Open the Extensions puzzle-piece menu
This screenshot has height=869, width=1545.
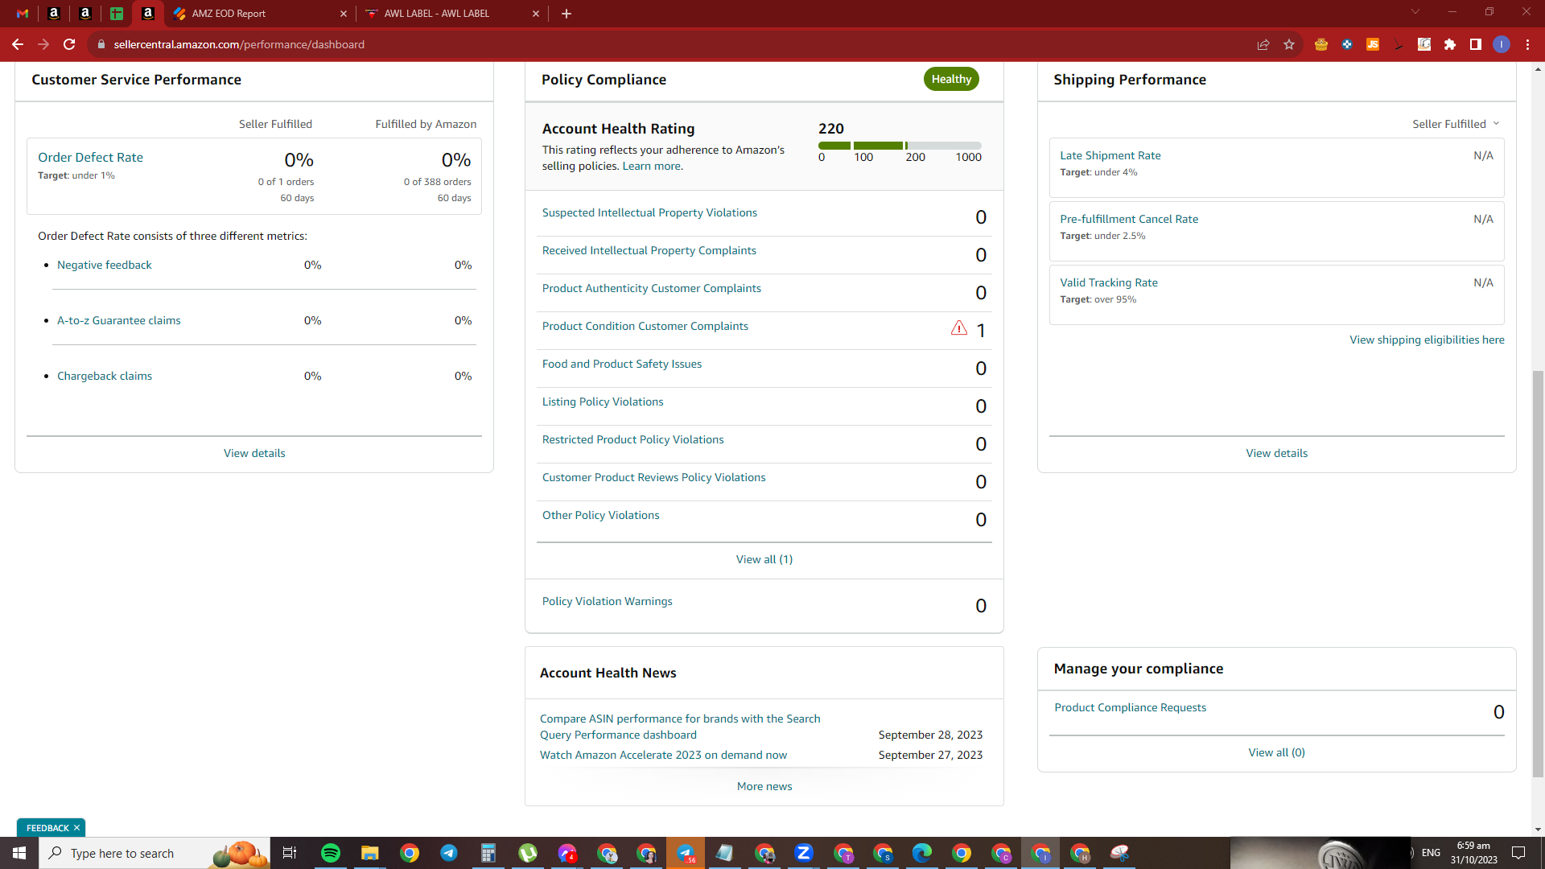pyautogui.click(x=1450, y=44)
